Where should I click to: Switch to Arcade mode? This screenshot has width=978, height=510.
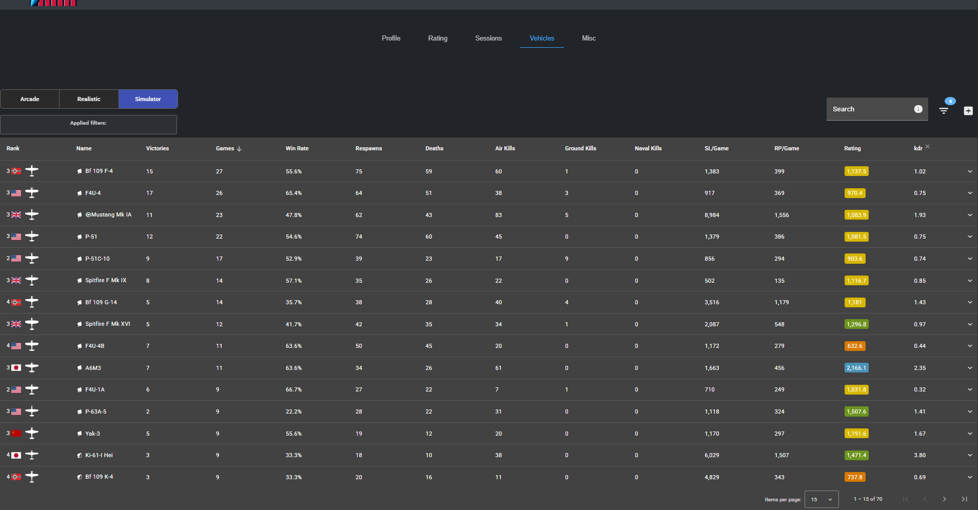[x=30, y=99]
